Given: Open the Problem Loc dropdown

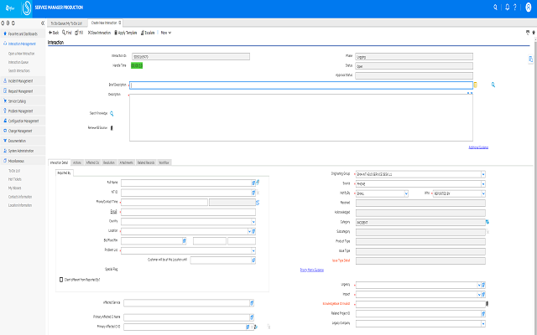Looking at the screenshot, I should point(253,250).
